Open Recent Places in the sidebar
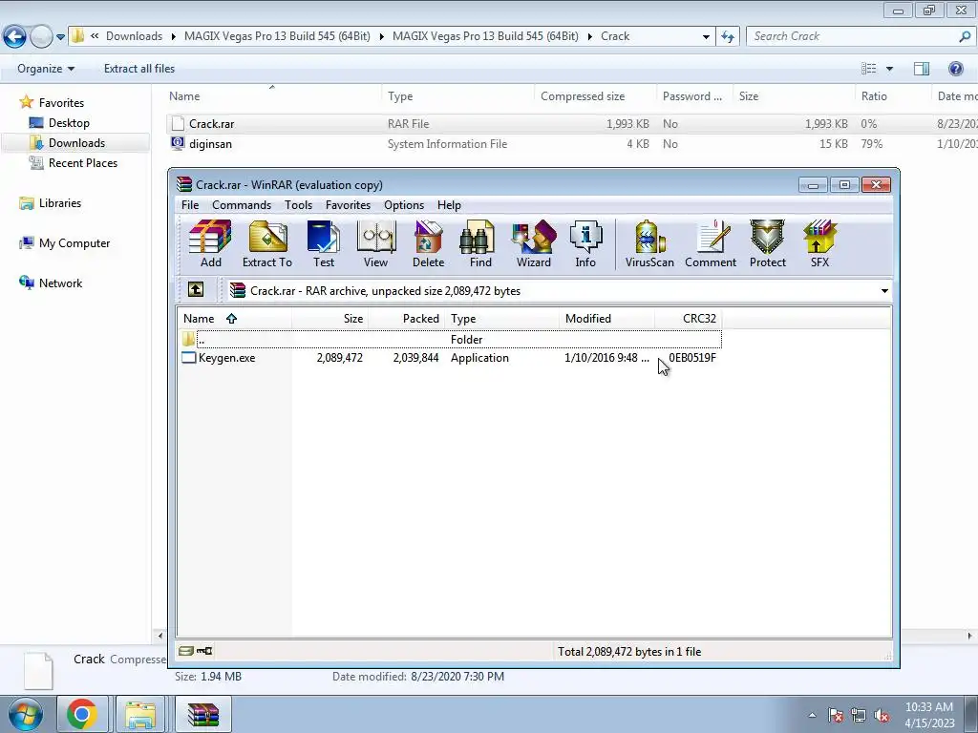978x733 pixels. click(82, 162)
